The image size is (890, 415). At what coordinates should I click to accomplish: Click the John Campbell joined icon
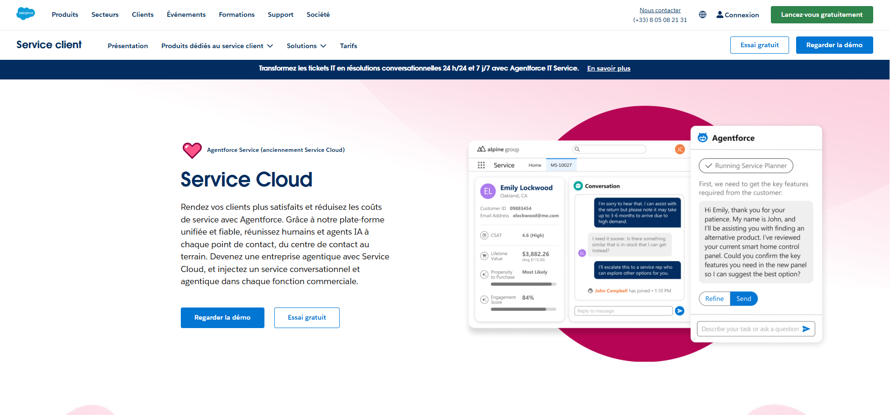click(590, 291)
